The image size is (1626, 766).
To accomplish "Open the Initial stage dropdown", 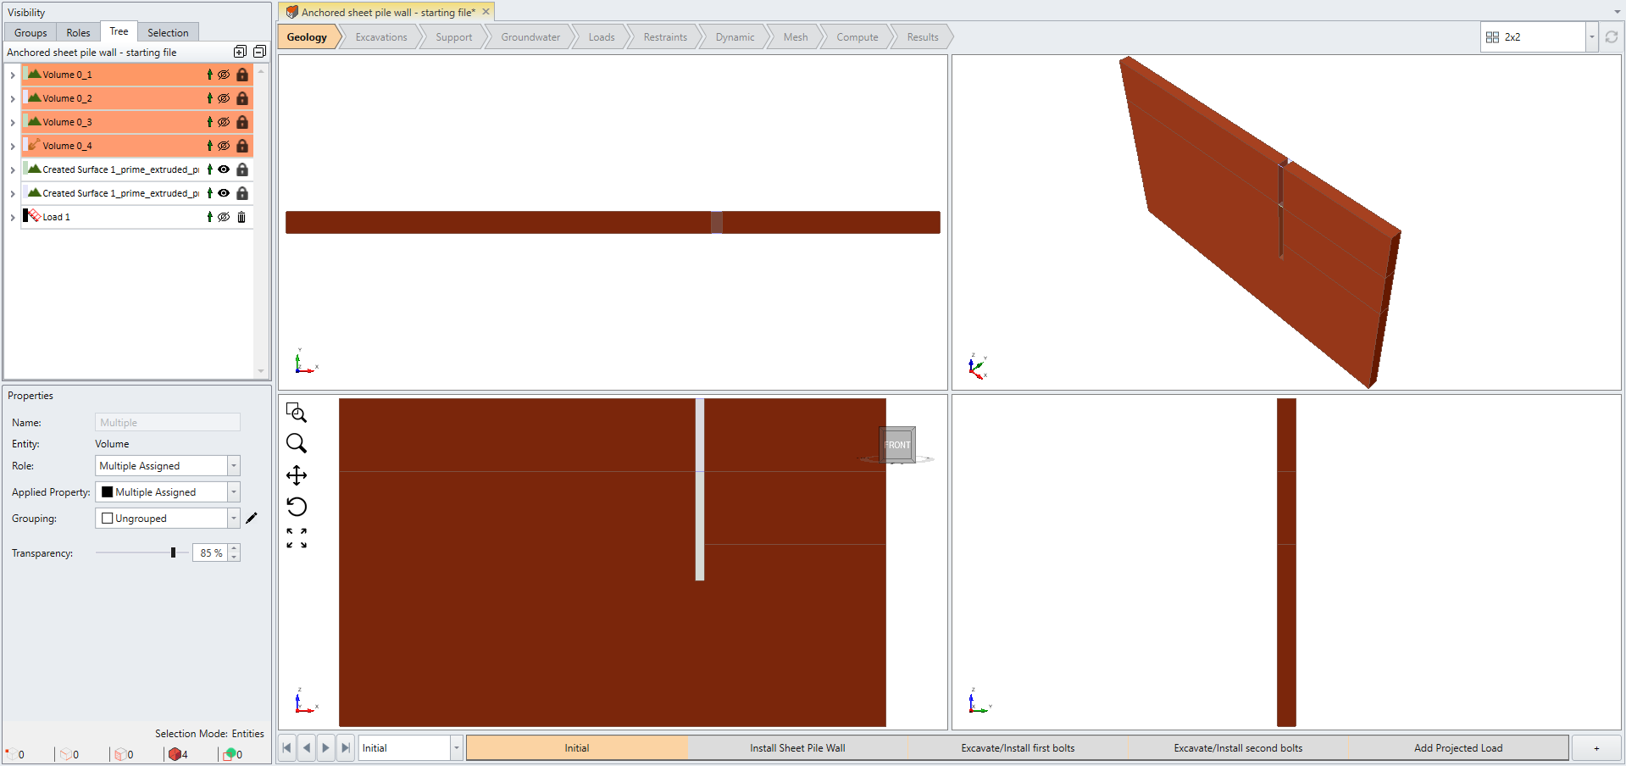I will pyautogui.click(x=456, y=748).
